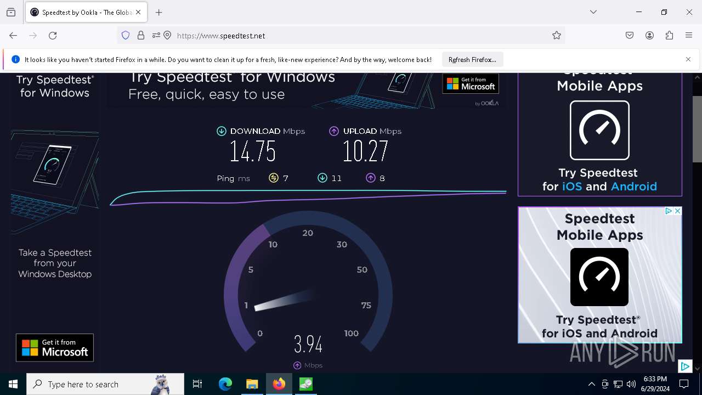Open Firefox recent browsing view icon
This screenshot has width=702, height=395.
(11, 12)
